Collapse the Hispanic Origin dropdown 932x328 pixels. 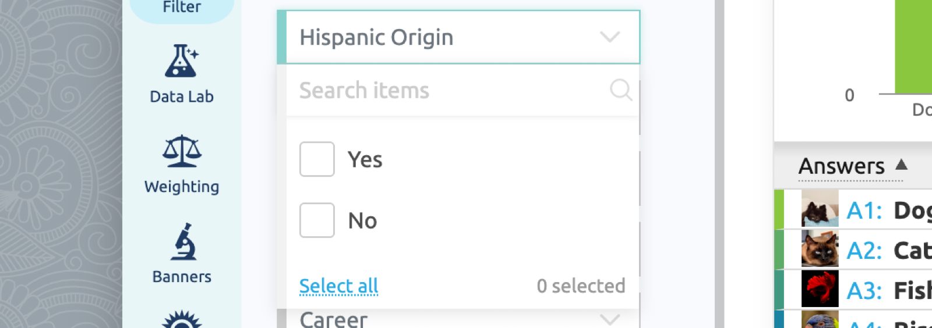[x=610, y=37]
